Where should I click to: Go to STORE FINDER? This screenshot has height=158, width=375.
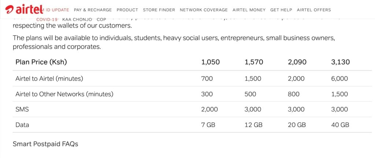pyautogui.click(x=159, y=10)
